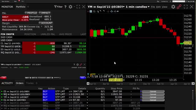Open the Monitor settings gear dropdown arrow
This screenshot has width=196, height=110.
pyautogui.click(x=74, y=7)
